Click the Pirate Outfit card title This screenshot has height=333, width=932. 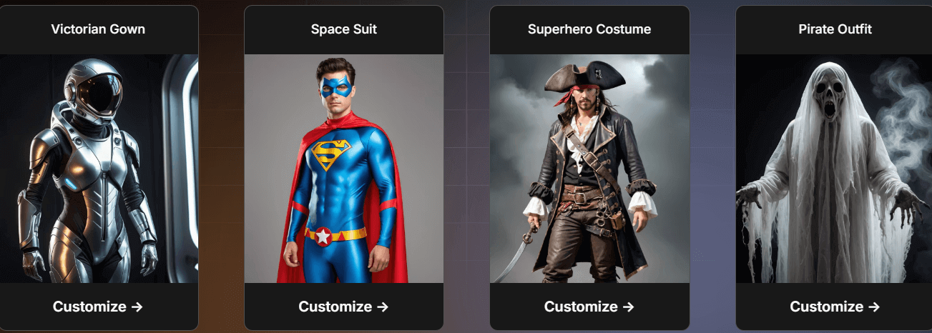click(x=835, y=29)
